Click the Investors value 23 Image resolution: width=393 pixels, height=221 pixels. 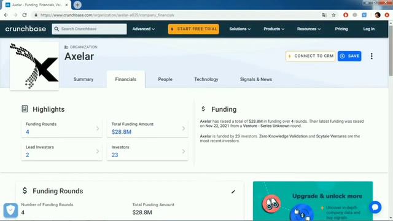115,155
